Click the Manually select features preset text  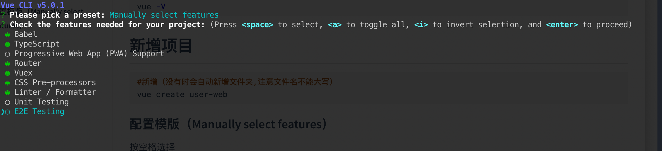click(x=164, y=15)
